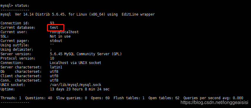The width and height of the screenshot is (251, 108).
Task: Click the 'Slow queries: 0' statistic
Action: [72, 98]
